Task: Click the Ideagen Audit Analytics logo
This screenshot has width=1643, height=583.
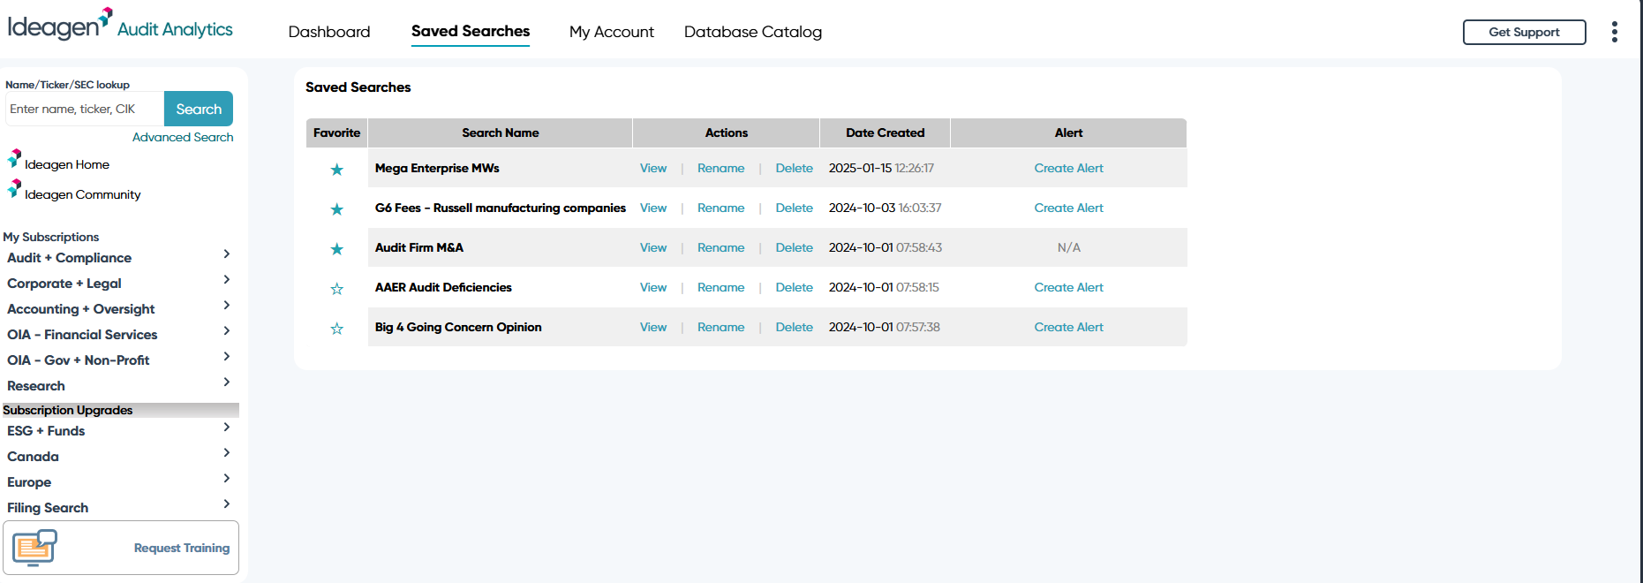Action: click(120, 26)
